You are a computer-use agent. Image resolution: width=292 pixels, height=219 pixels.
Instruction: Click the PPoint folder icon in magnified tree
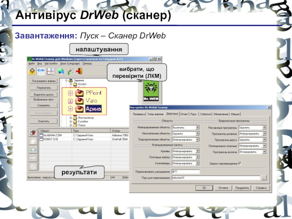click(80, 93)
